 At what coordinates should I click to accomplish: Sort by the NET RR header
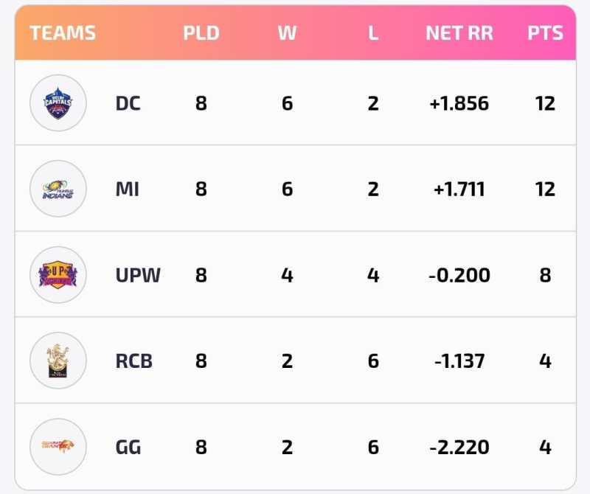[459, 33]
